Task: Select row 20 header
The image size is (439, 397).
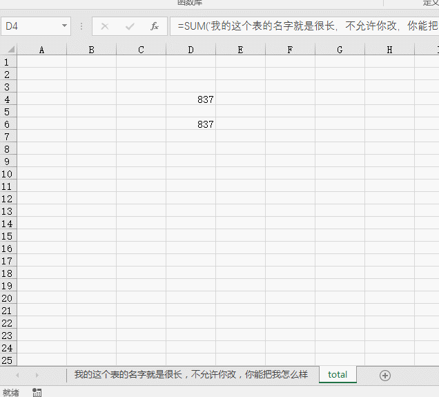Action: [x=8, y=298]
